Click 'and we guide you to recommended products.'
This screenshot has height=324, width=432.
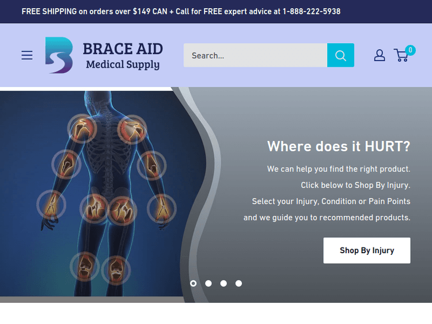point(327,218)
